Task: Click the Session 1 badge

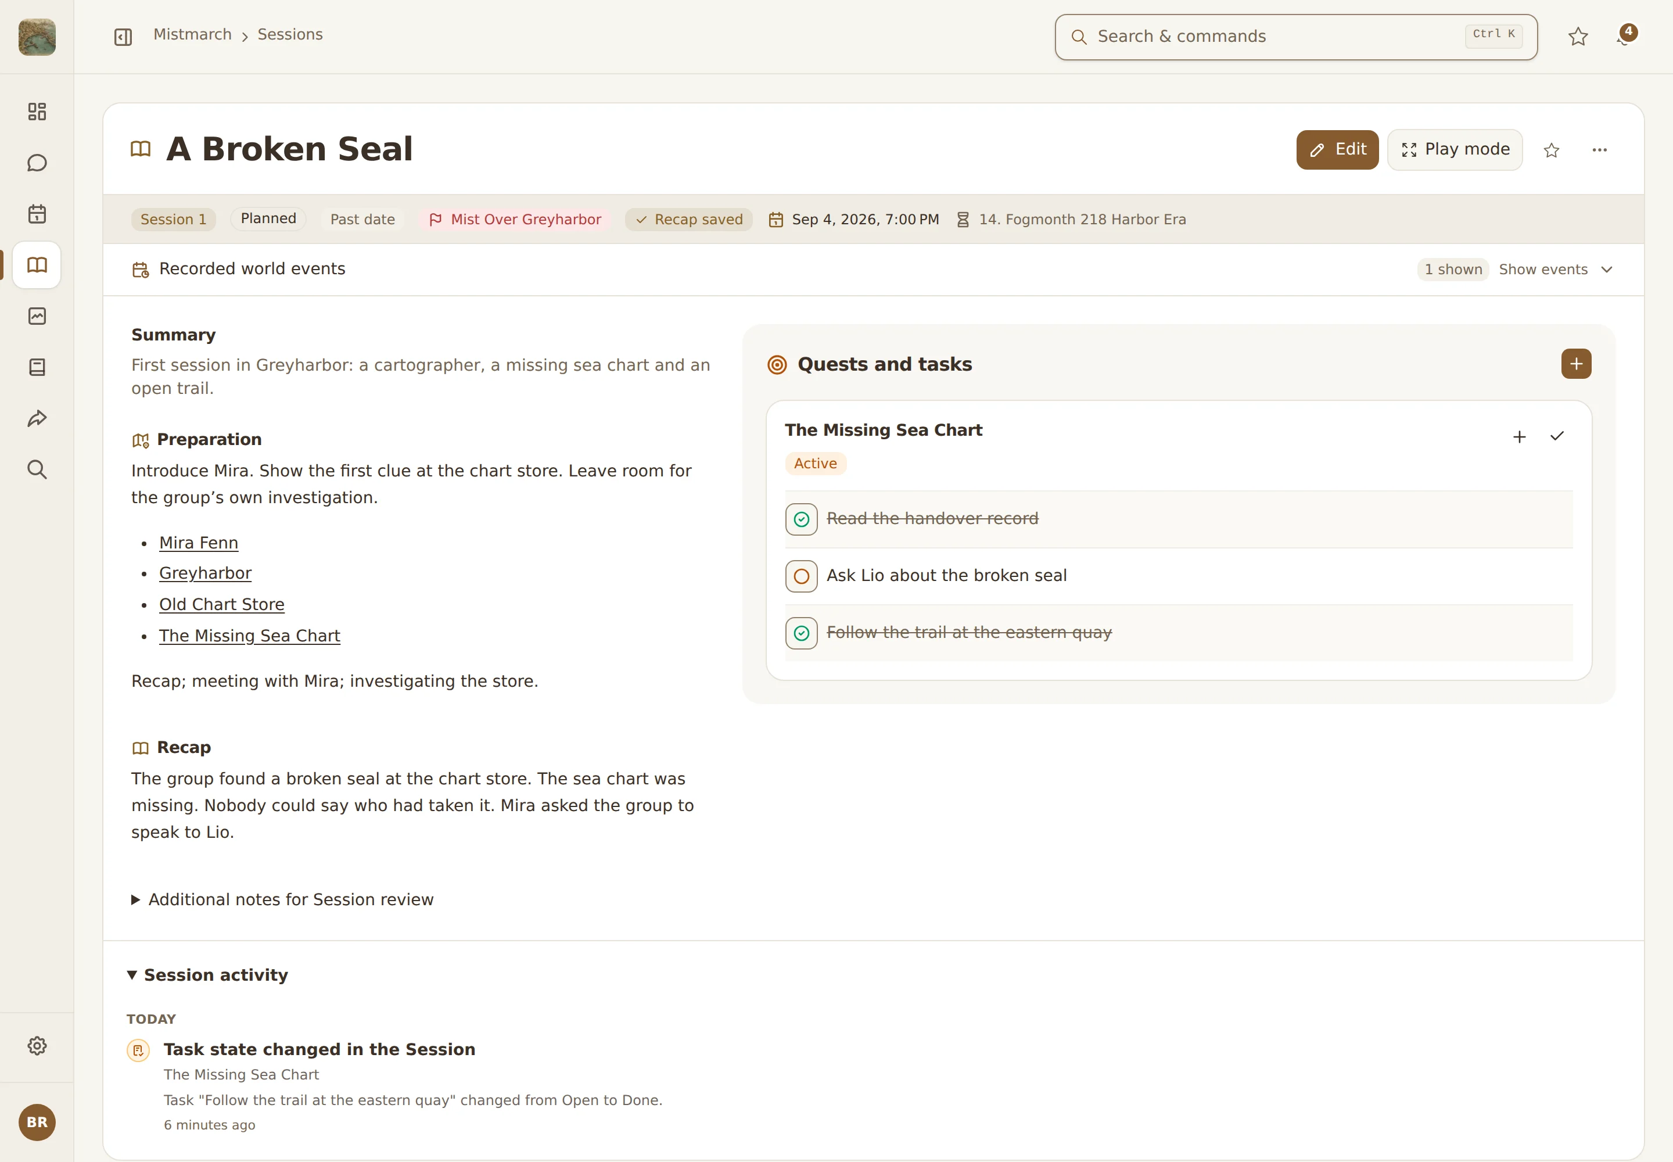Action: (173, 220)
